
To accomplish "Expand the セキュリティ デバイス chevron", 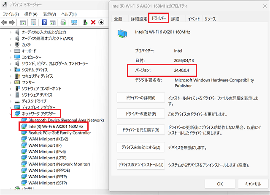I will [11, 76].
